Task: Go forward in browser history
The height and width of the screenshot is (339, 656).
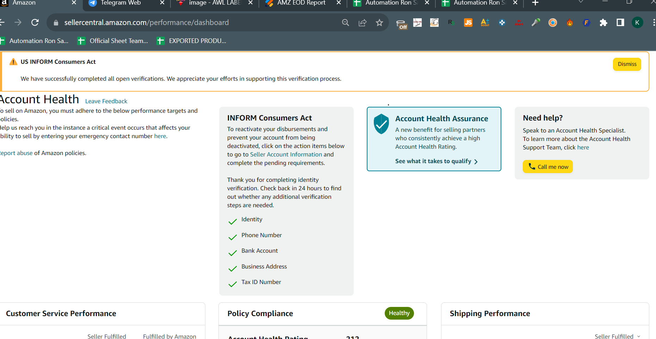Action: (18, 23)
